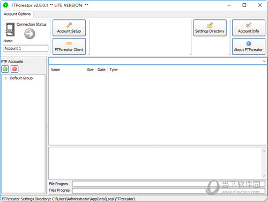
Task: Sort file list by Date column
Action: (101, 70)
